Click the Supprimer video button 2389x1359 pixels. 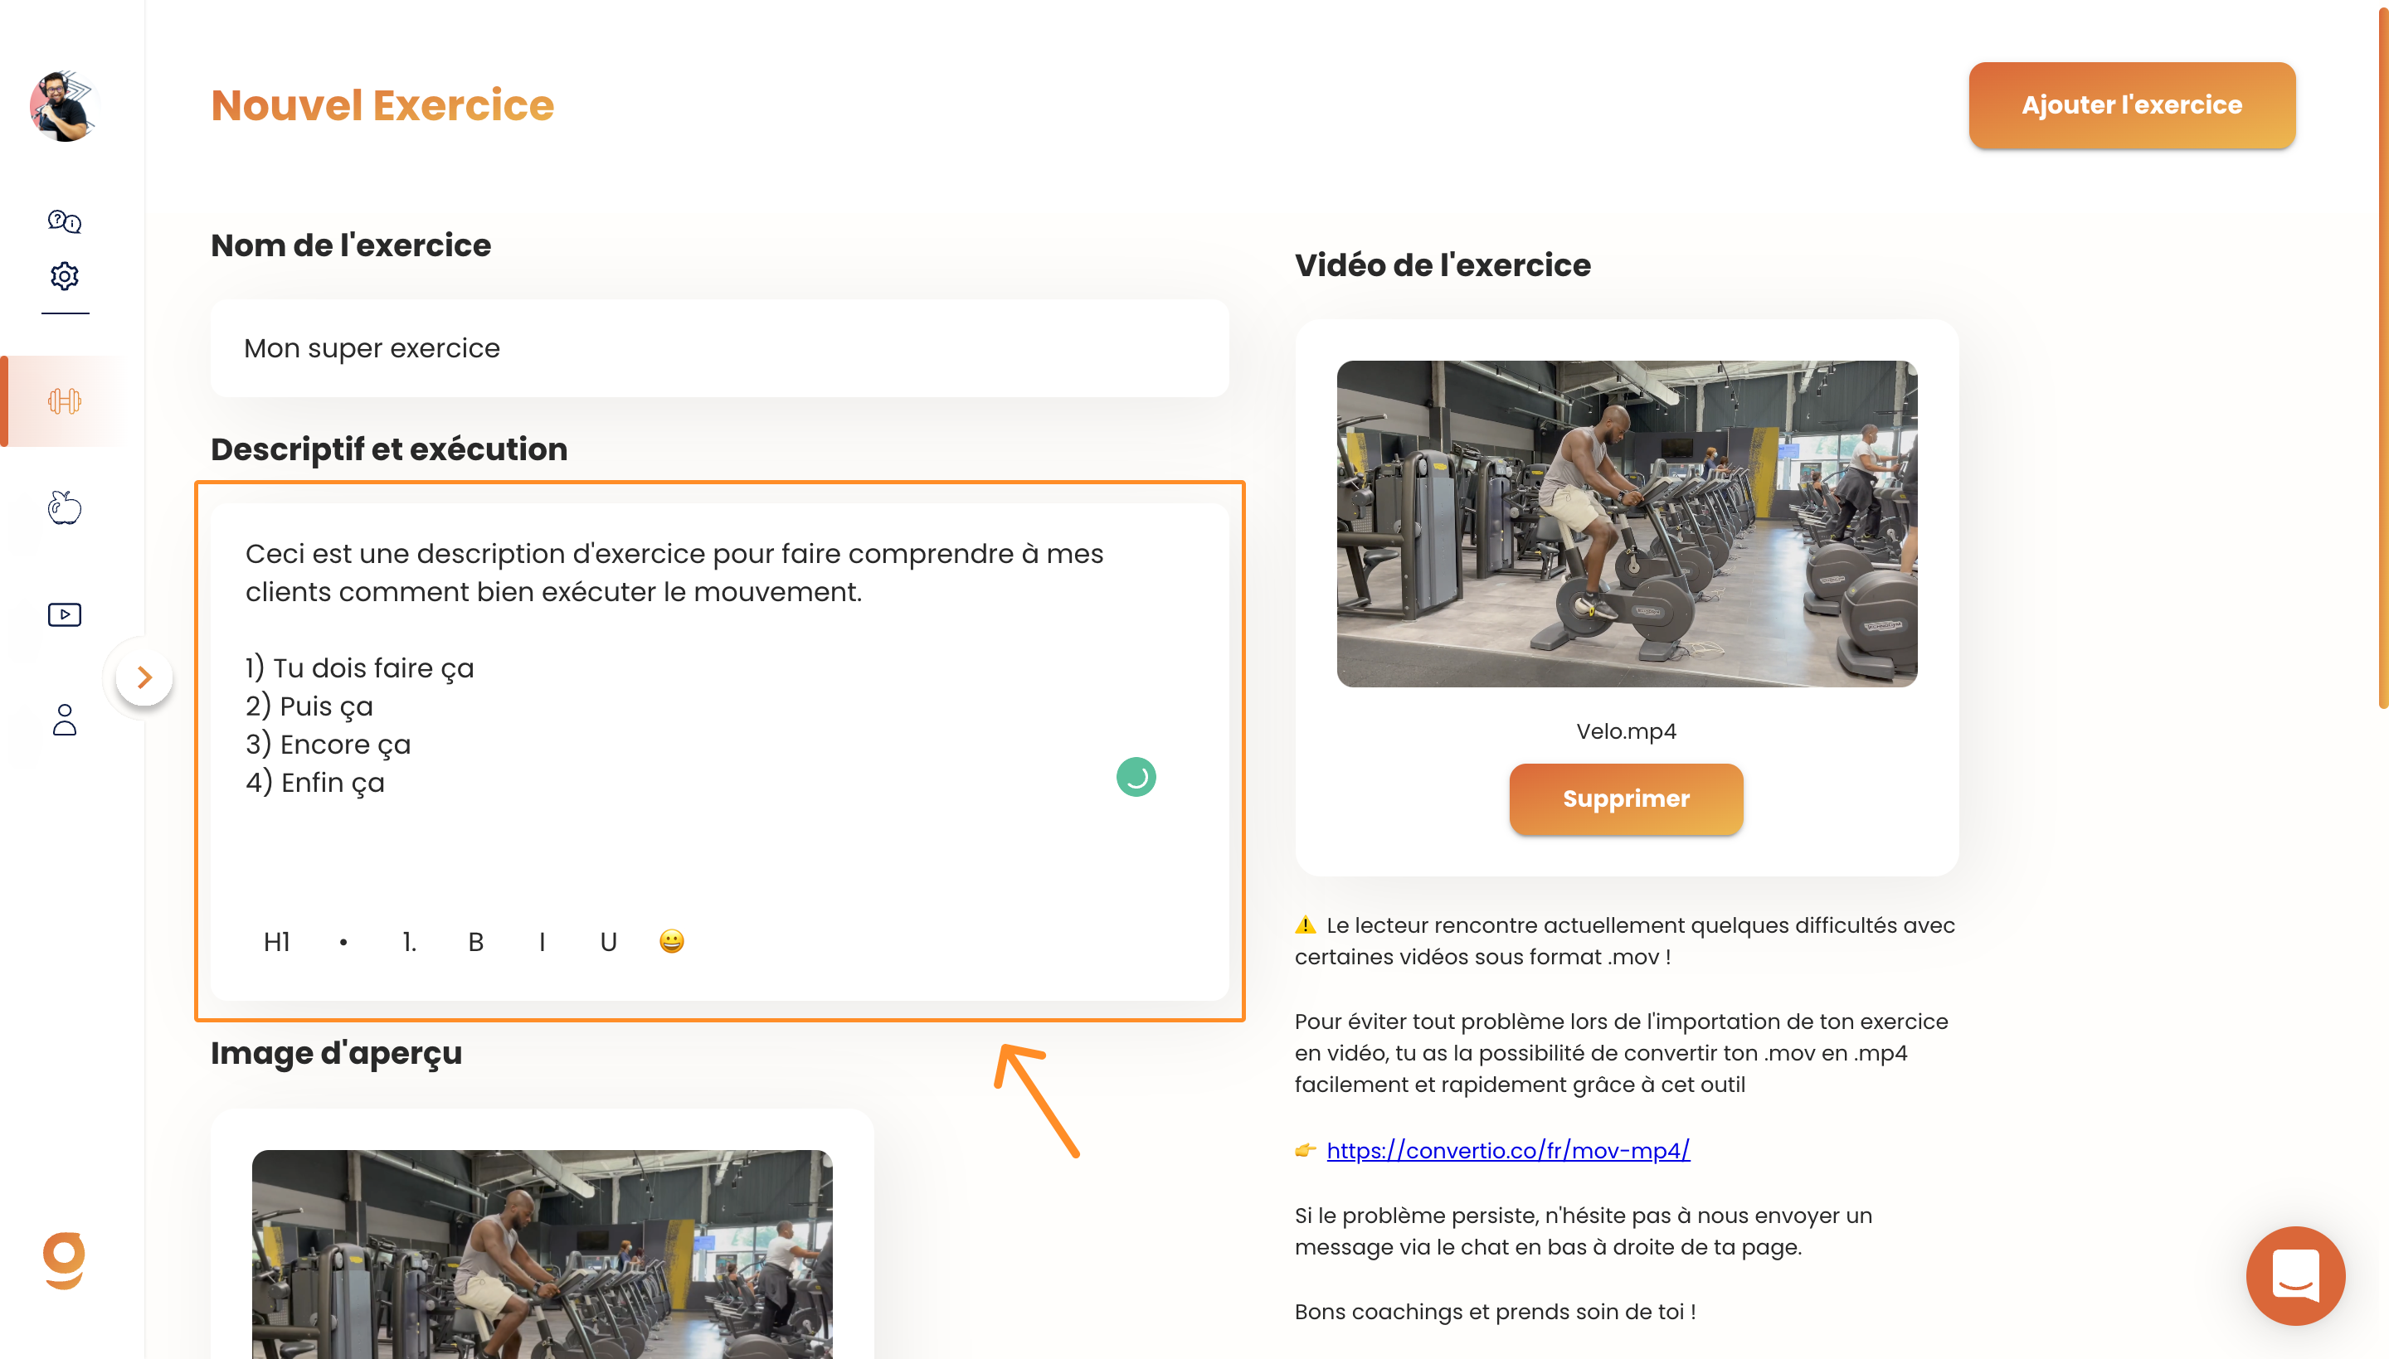[1625, 799]
